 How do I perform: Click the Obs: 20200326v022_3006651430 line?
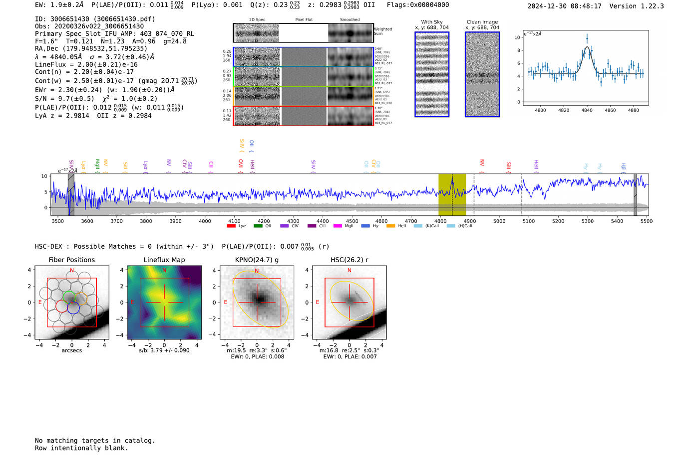click(x=89, y=26)
